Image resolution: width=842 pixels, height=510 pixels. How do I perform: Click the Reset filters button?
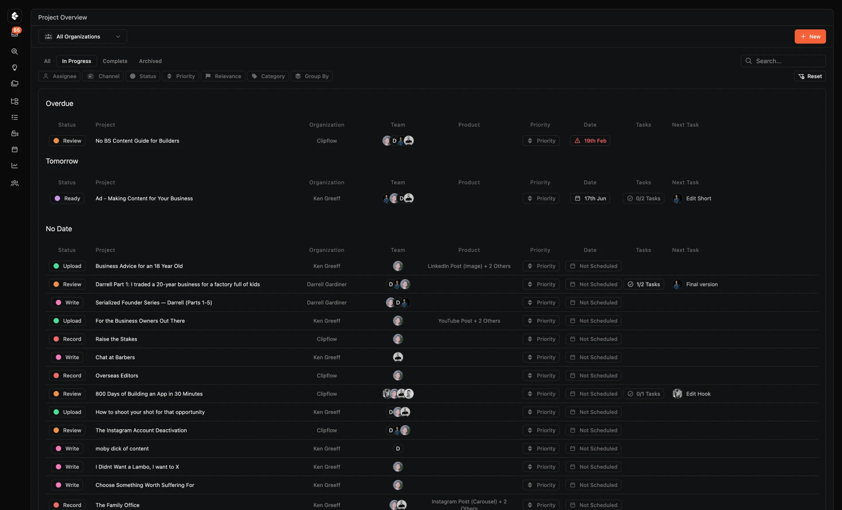pyautogui.click(x=810, y=76)
